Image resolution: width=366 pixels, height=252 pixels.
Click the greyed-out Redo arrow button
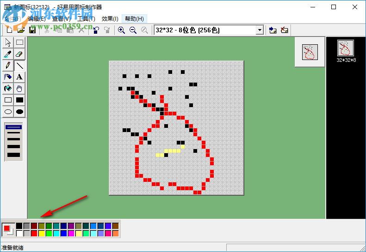coord(107,30)
